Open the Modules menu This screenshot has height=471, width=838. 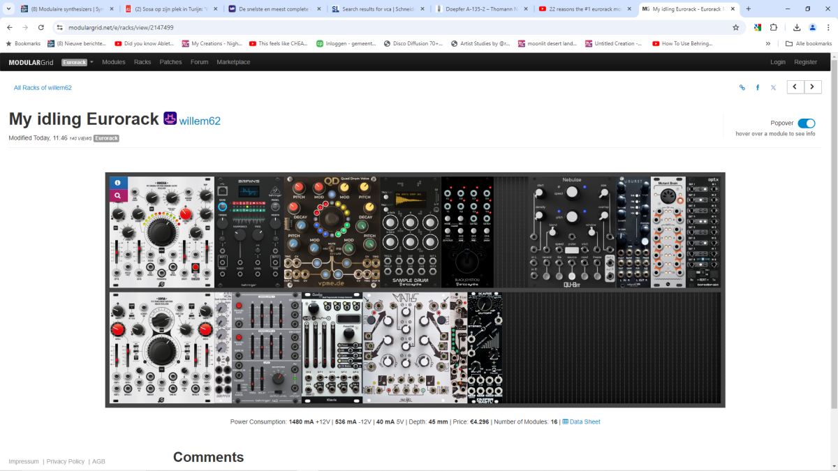pyautogui.click(x=114, y=62)
